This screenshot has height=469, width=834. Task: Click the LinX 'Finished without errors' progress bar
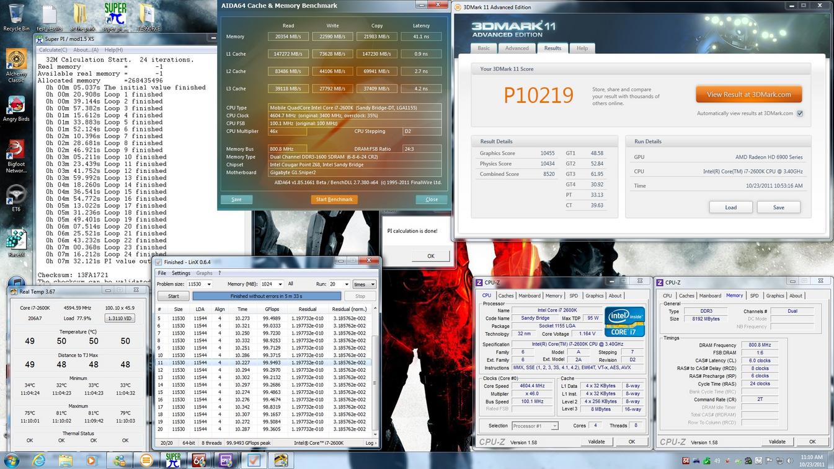point(266,296)
